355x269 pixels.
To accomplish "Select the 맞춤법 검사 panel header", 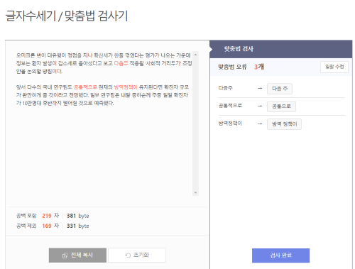I will (x=281, y=49).
